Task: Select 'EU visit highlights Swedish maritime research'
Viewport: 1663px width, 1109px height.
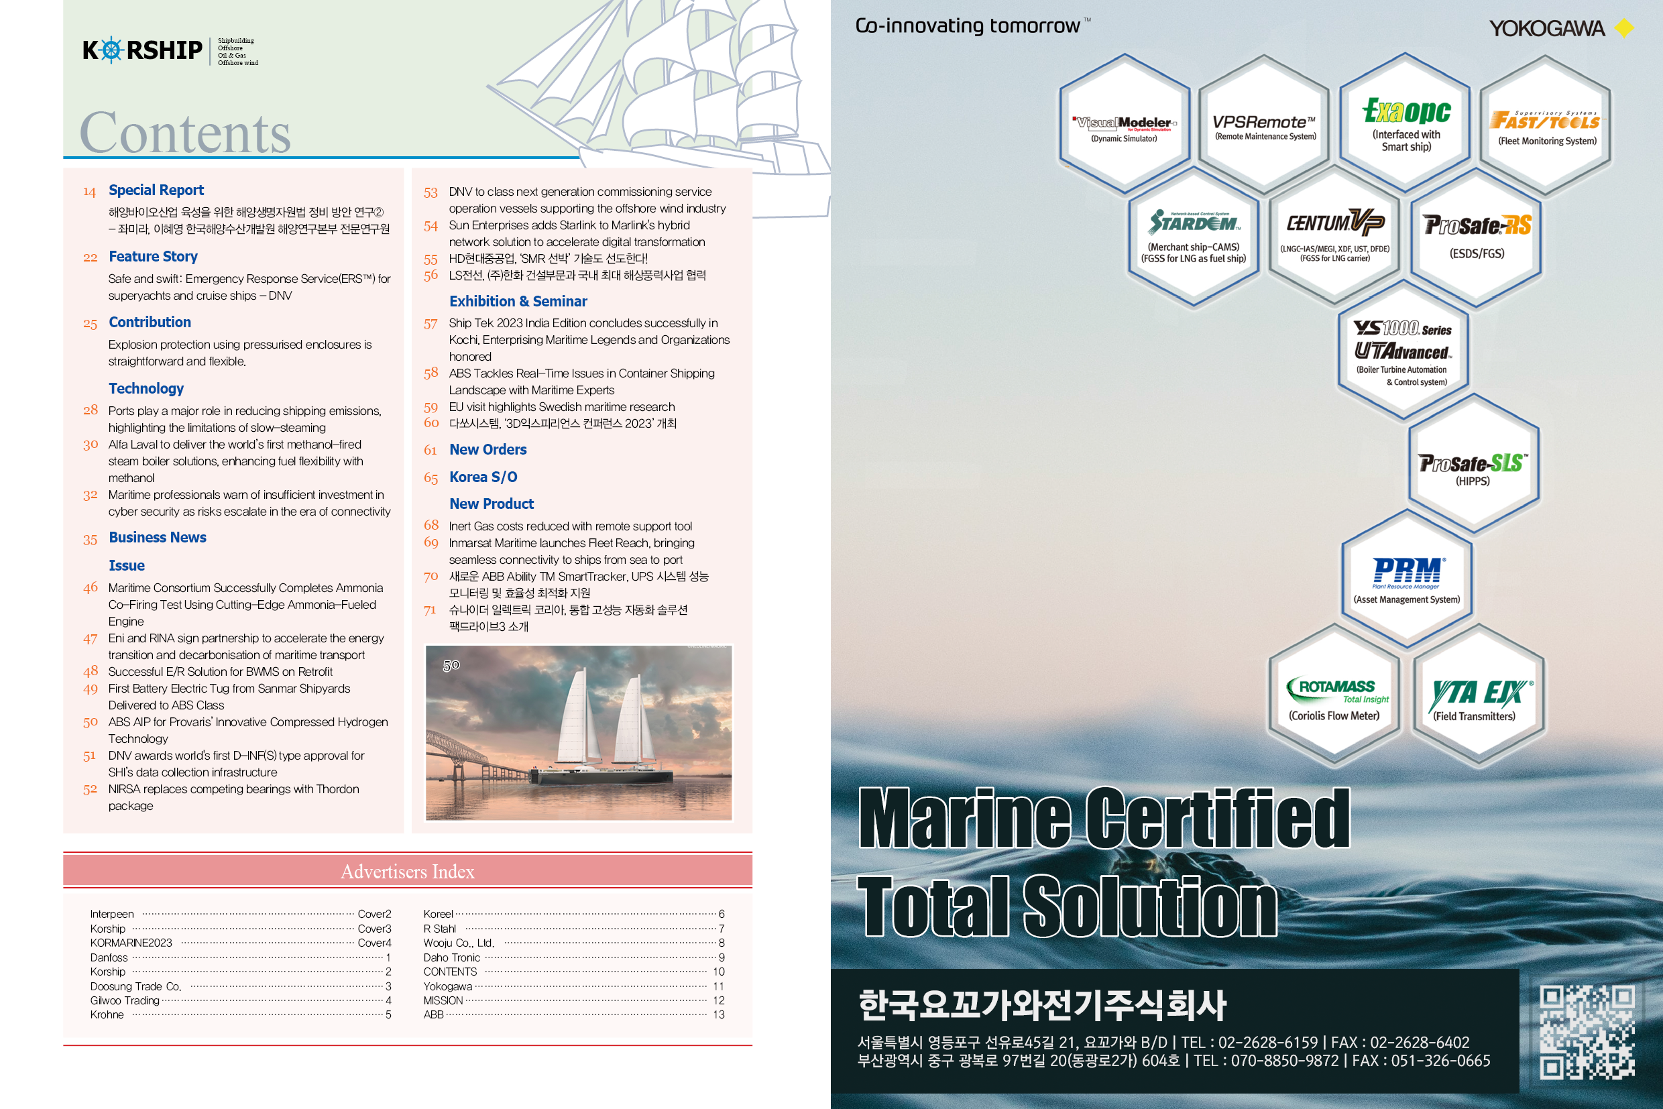Action: [562, 407]
